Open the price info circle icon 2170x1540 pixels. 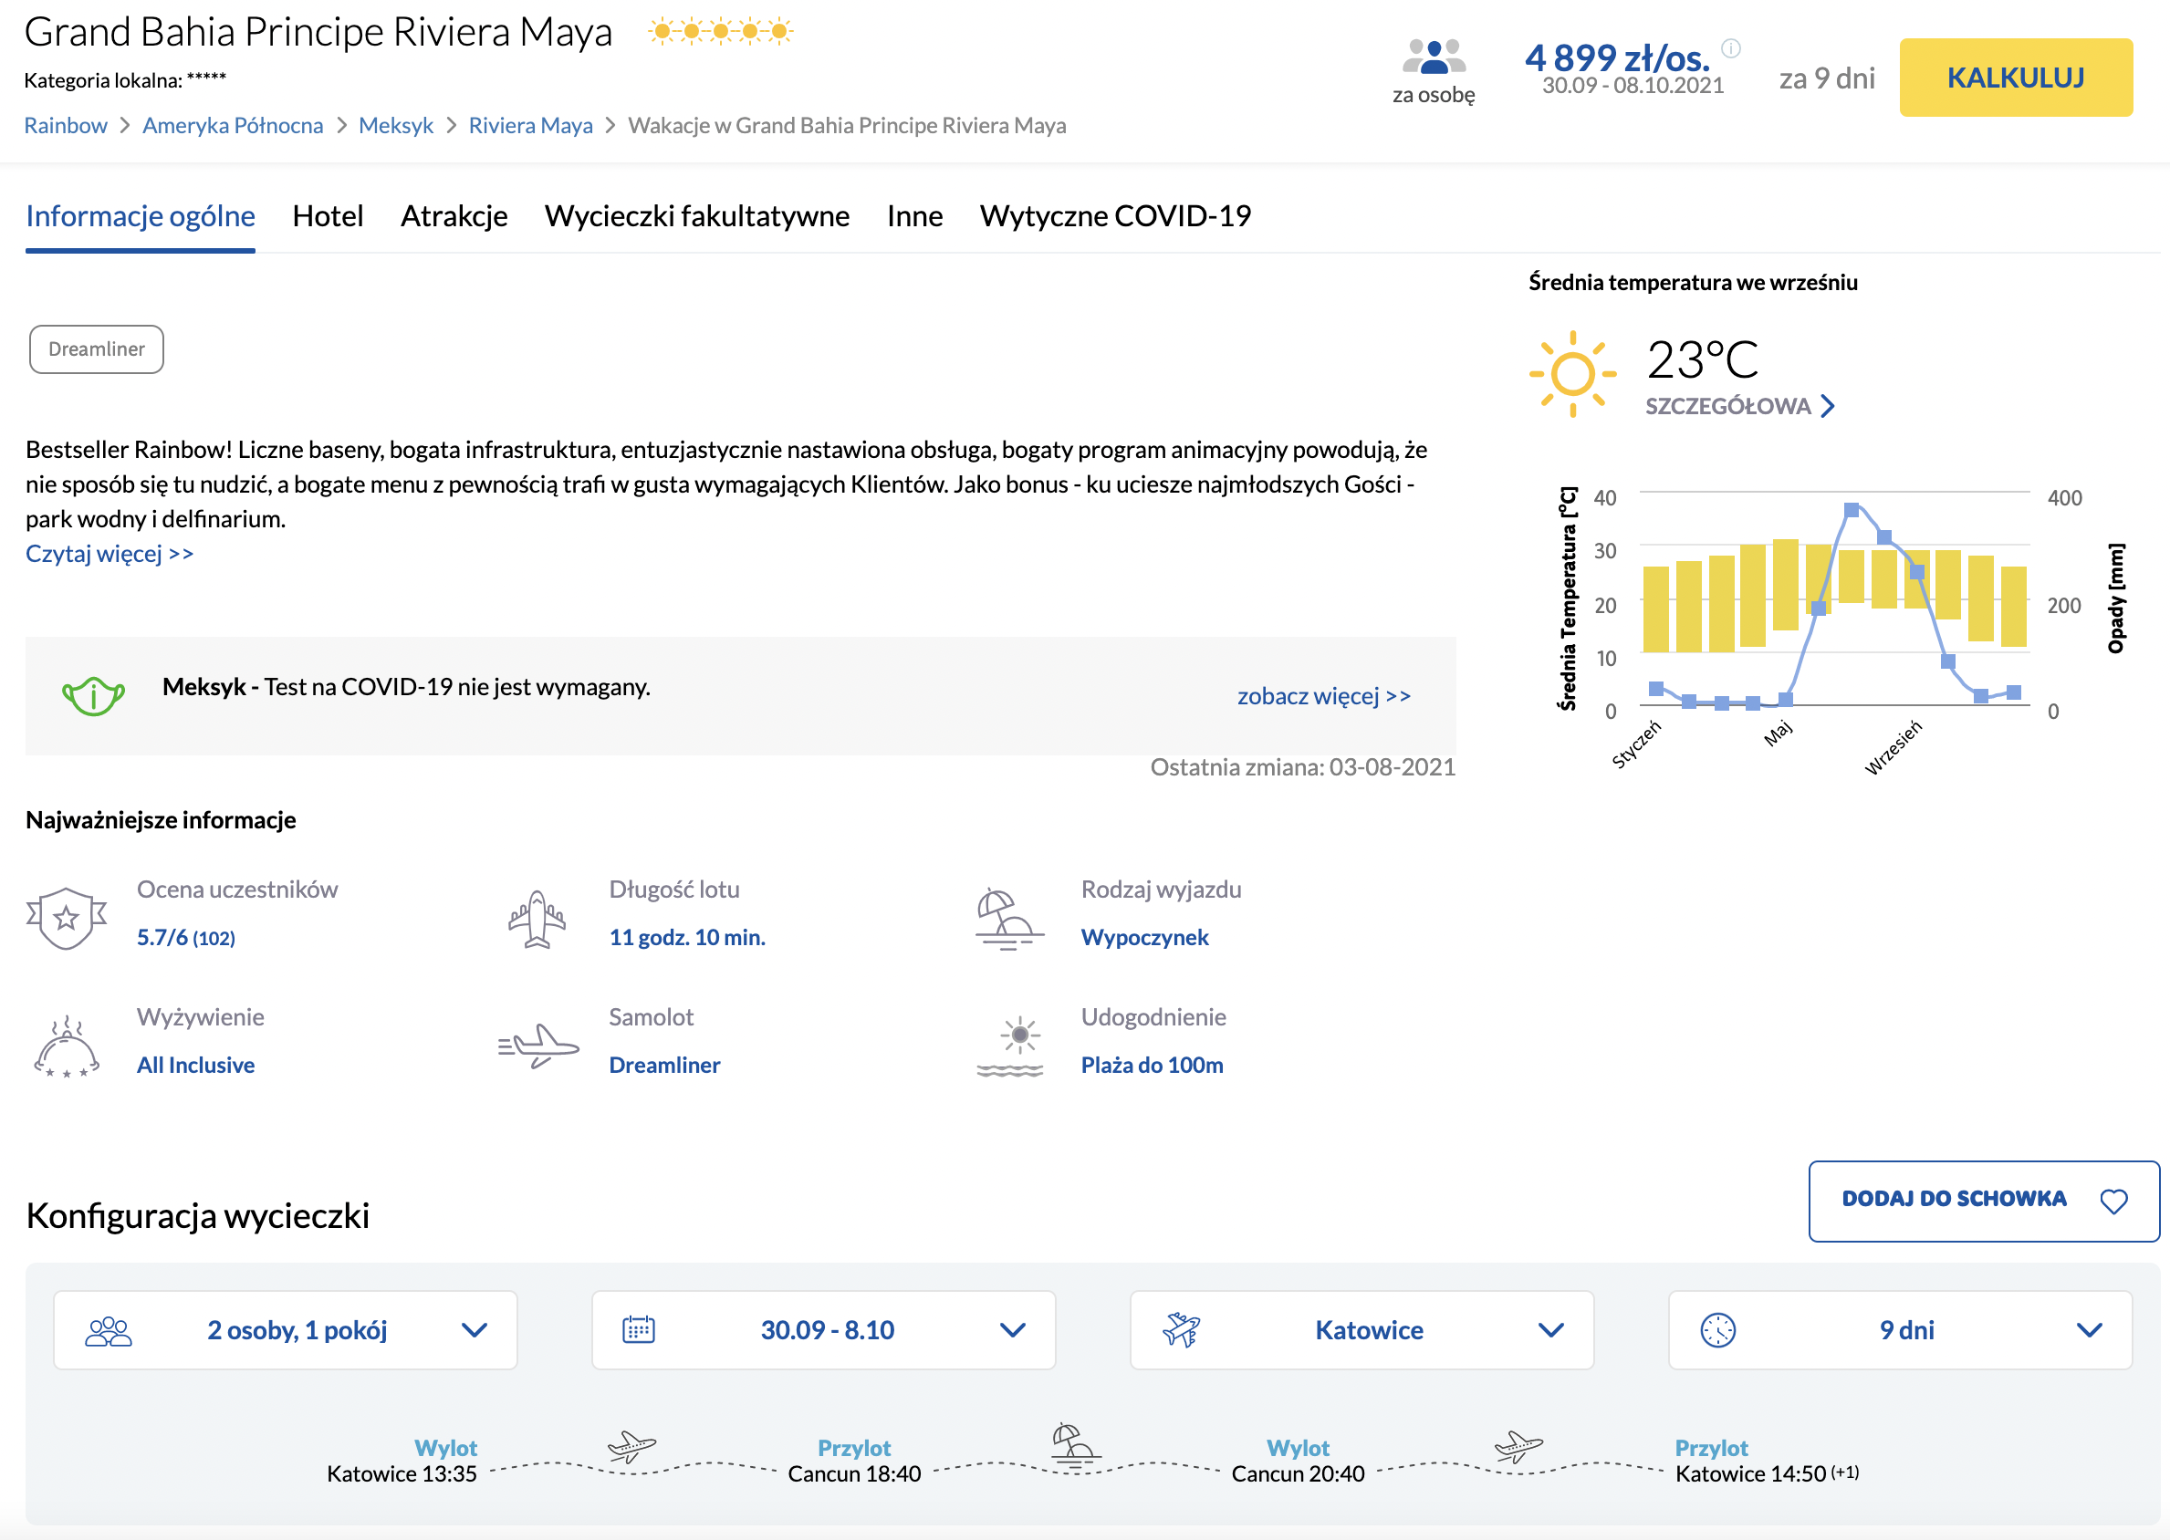pyautogui.click(x=1731, y=48)
